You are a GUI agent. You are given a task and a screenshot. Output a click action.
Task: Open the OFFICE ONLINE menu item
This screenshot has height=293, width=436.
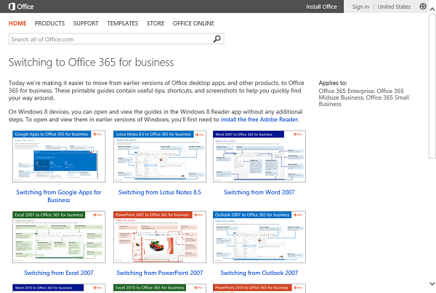click(193, 23)
